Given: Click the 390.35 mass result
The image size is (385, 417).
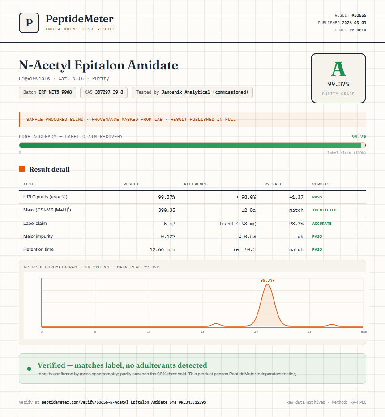Looking at the screenshot, I should point(167,210).
